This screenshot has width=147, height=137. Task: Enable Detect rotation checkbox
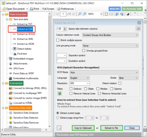click(x=120, y=83)
